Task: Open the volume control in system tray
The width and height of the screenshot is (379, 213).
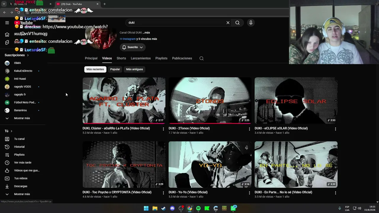Action: [359, 208]
